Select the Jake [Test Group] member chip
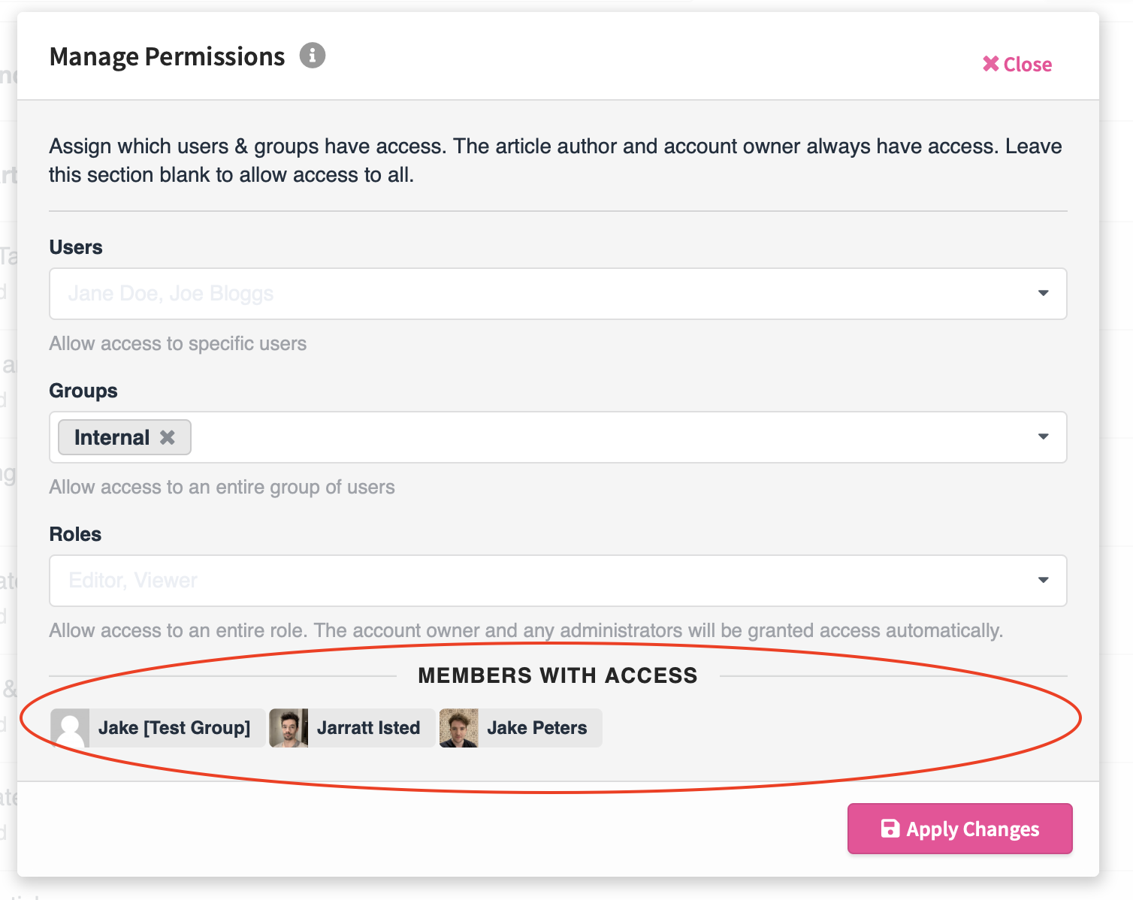The width and height of the screenshot is (1133, 900). pos(158,728)
